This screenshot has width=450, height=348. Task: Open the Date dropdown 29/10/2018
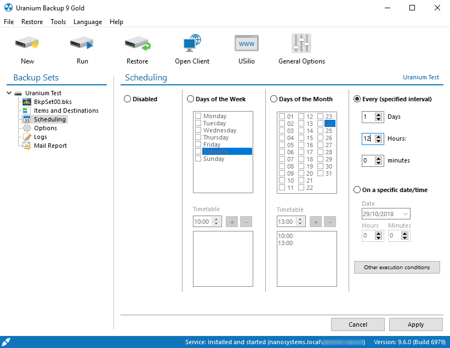[x=406, y=214]
